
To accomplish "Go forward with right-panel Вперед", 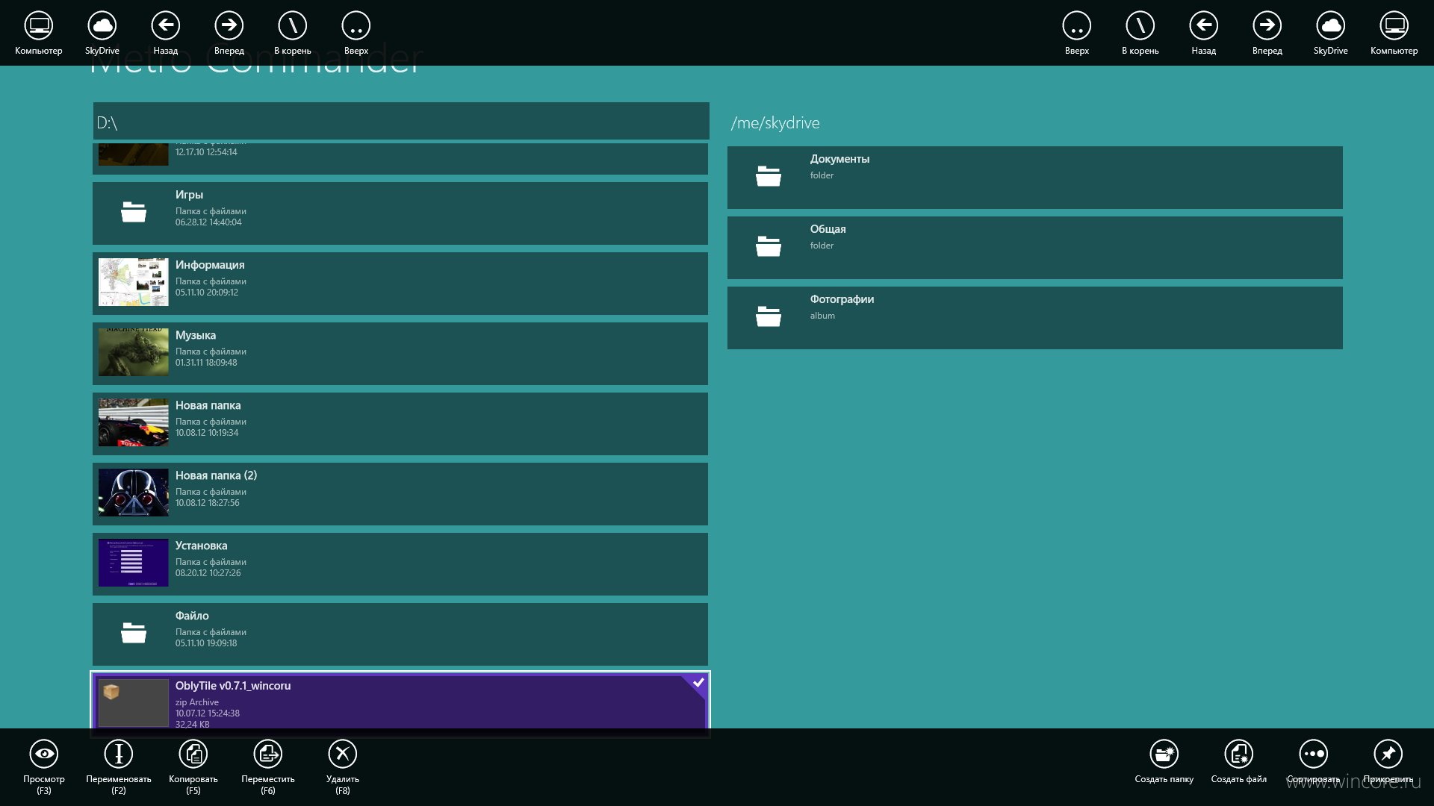I will click(x=1267, y=26).
